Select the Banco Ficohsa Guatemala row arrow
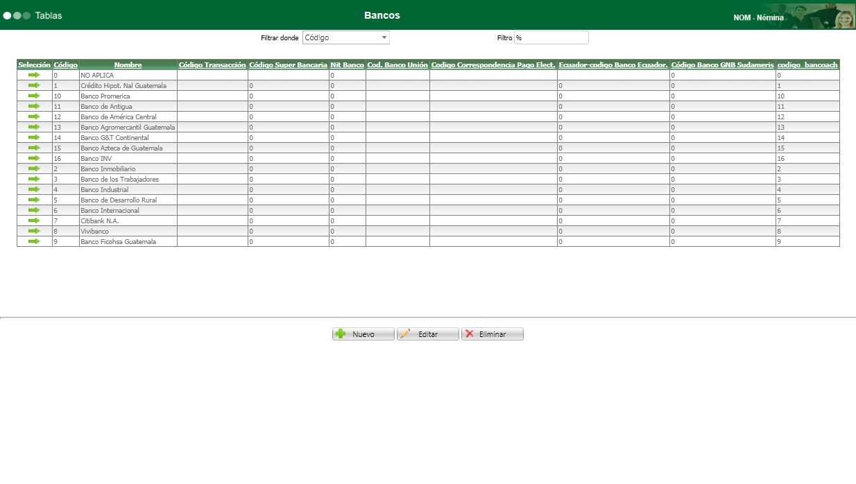This screenshot has width=856, height=484. point(34,241)
